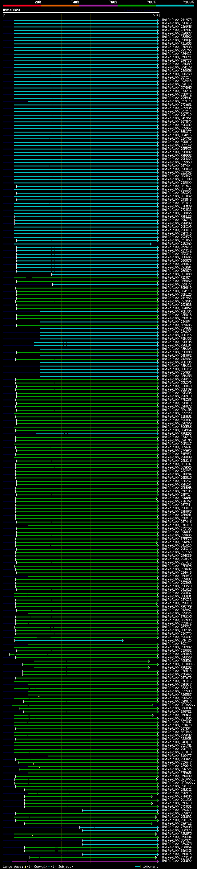Click the query length value 534

(155, 15)
